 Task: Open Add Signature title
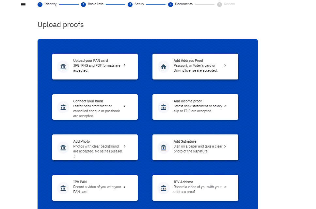tap(185, 141)
